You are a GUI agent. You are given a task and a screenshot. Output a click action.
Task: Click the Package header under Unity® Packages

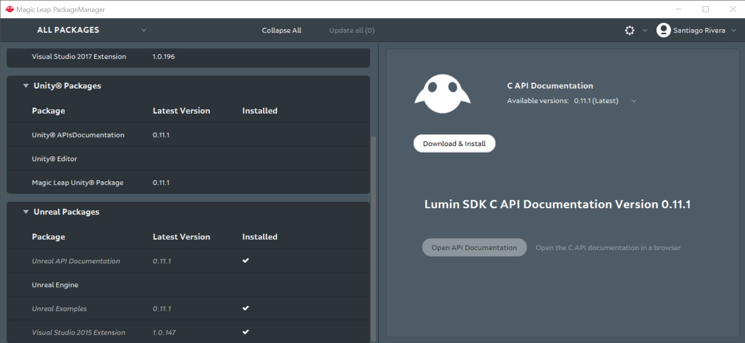pos(48,111)
